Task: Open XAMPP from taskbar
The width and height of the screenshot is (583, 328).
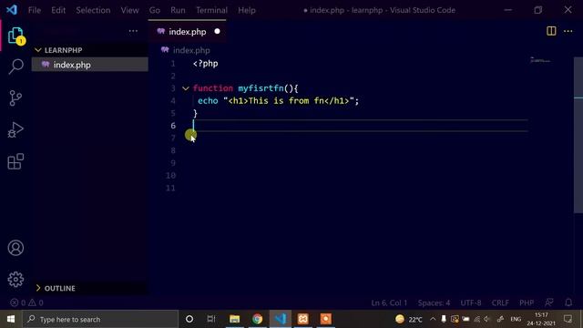Action: tap(302, 319)
